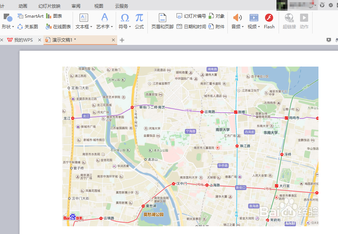This screenshot has width=338, height=234.
Task: Expand the 艺术字 dropdown arrow
Action: tap(112, 27)
